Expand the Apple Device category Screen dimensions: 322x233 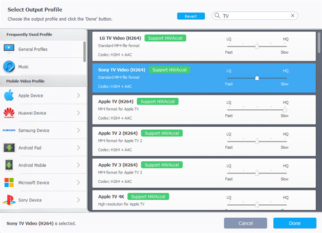[78, 95]
